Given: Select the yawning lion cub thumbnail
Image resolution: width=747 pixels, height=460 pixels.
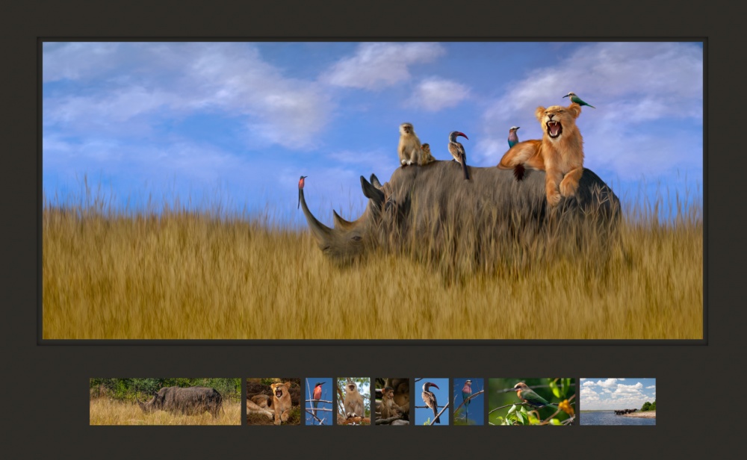Looking at the screenshot, I should (x=273, y=402).
